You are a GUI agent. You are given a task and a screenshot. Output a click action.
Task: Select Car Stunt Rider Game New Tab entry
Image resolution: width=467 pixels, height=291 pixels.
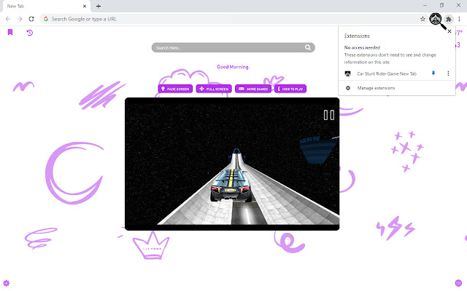point(387,73)
